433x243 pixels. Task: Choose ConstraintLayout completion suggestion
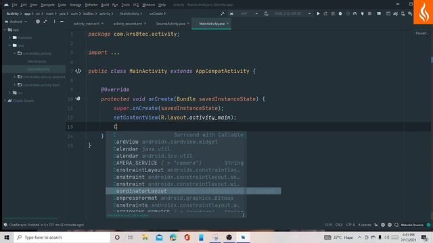[x=176, y=170]
